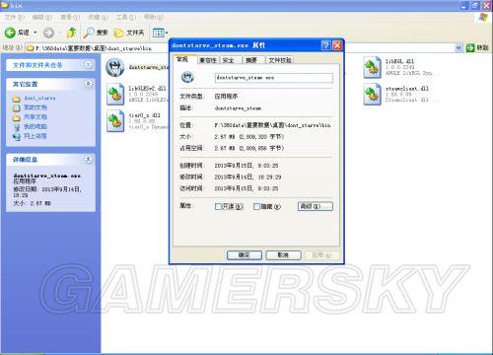Screen dimensions: 493x355
Task: Open the address bar dropdown arrow
Action: coord(458,48)
